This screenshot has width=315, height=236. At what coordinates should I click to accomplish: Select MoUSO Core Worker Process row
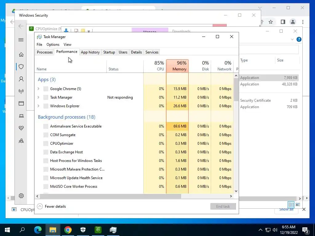pyautogui.click(x=134, y=187)
